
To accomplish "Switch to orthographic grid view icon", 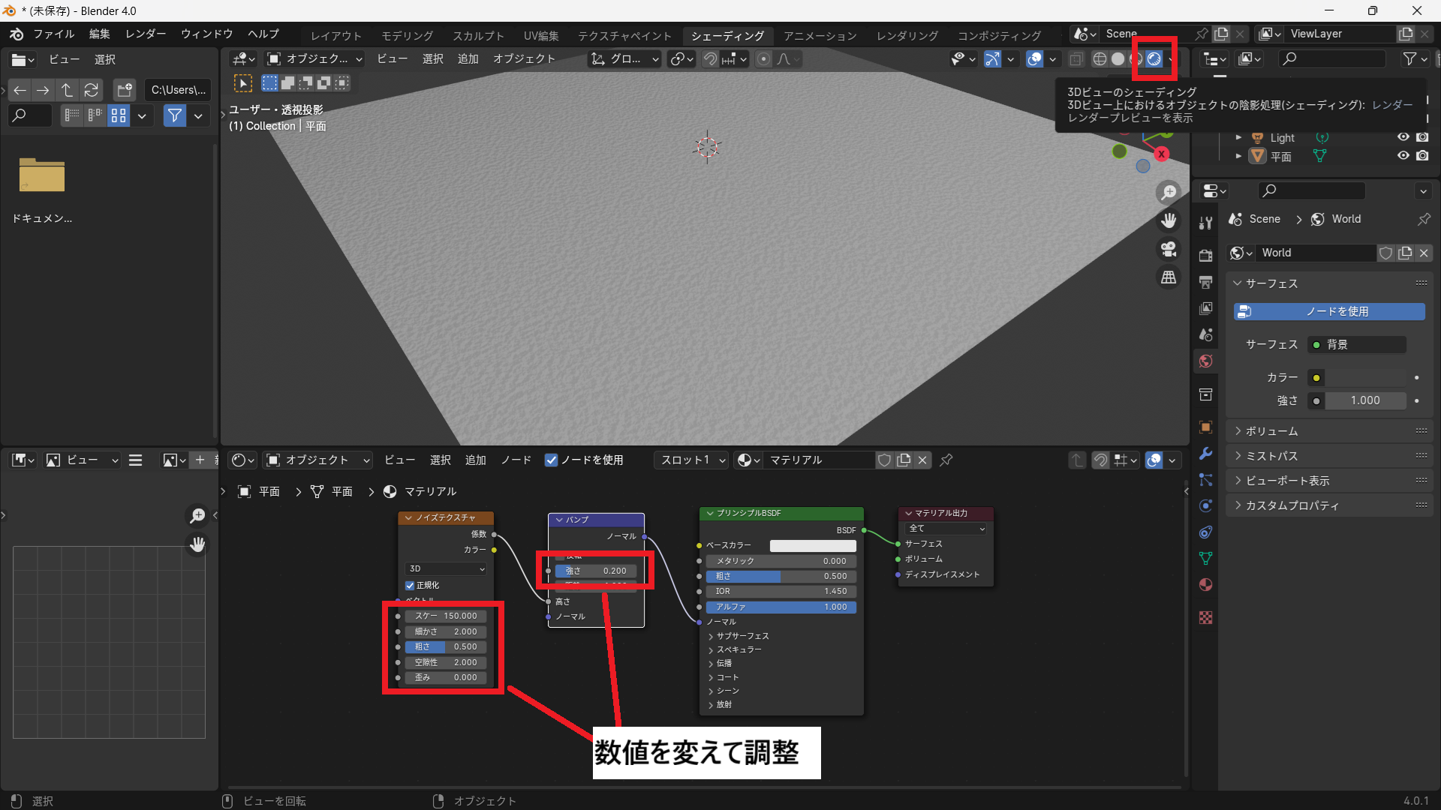I will coord(1169,277).
